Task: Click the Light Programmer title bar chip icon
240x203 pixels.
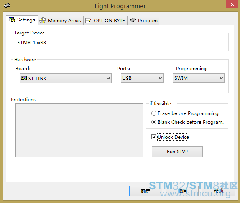Action: 7,6
